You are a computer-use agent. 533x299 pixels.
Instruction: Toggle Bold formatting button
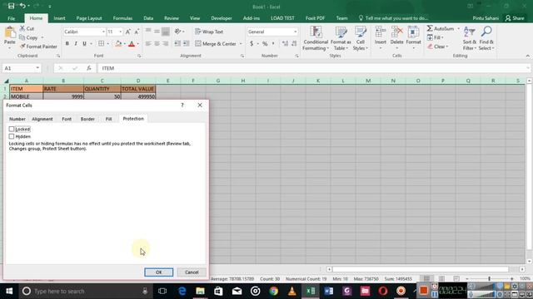tap(67, 44)
